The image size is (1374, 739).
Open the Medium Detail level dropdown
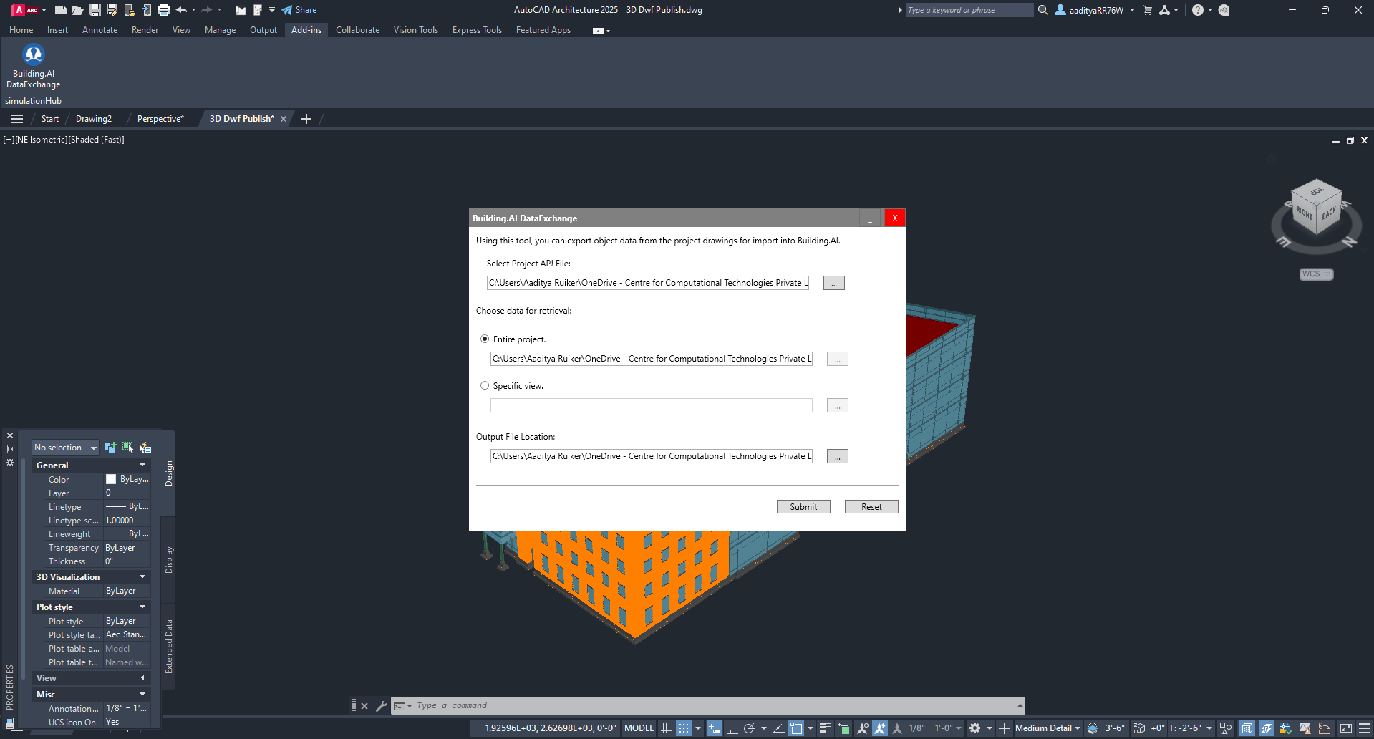(1048, 728)
